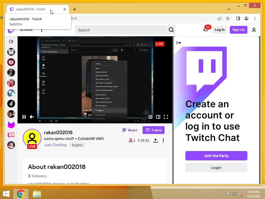Click the '3 followers' text
Image resolution: width=265 pixels, height=199 pixels.
point(37,176)
